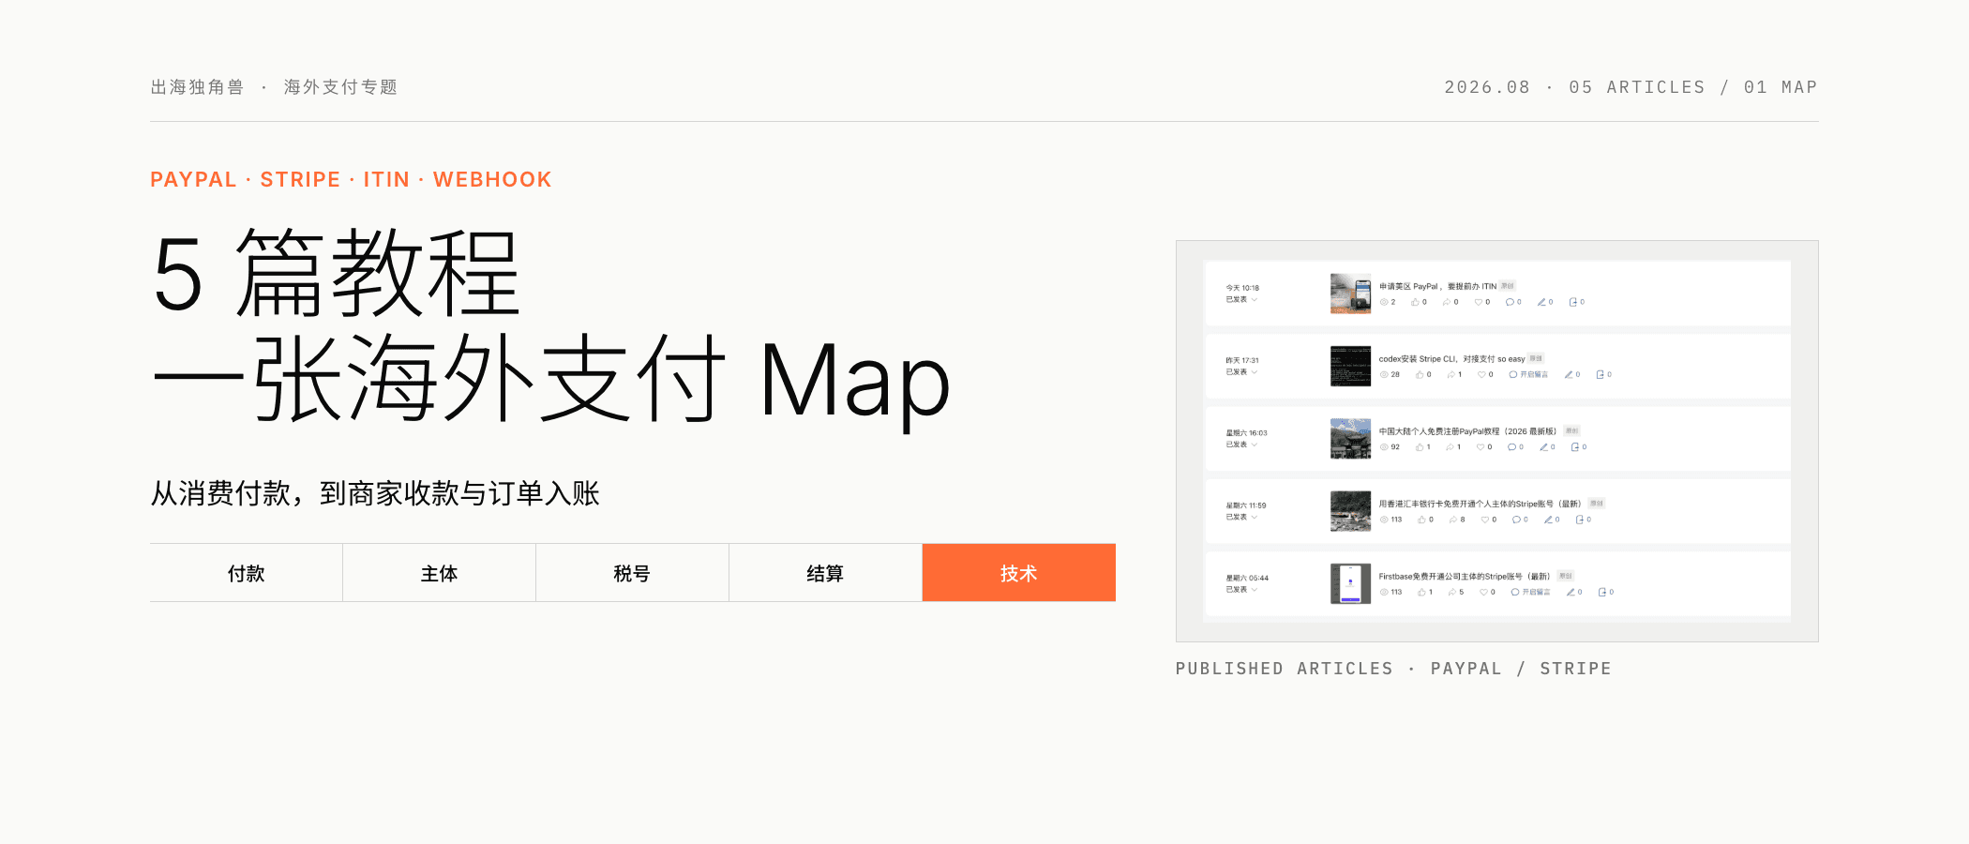Click thumbs-up icon on PayPal ITIN article
This screenshot has height=844, width=1969.
[x=1415, y=302]
